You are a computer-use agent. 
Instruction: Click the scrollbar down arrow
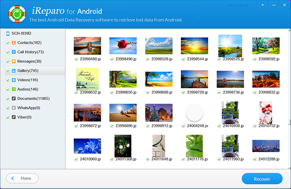(289, 168)
